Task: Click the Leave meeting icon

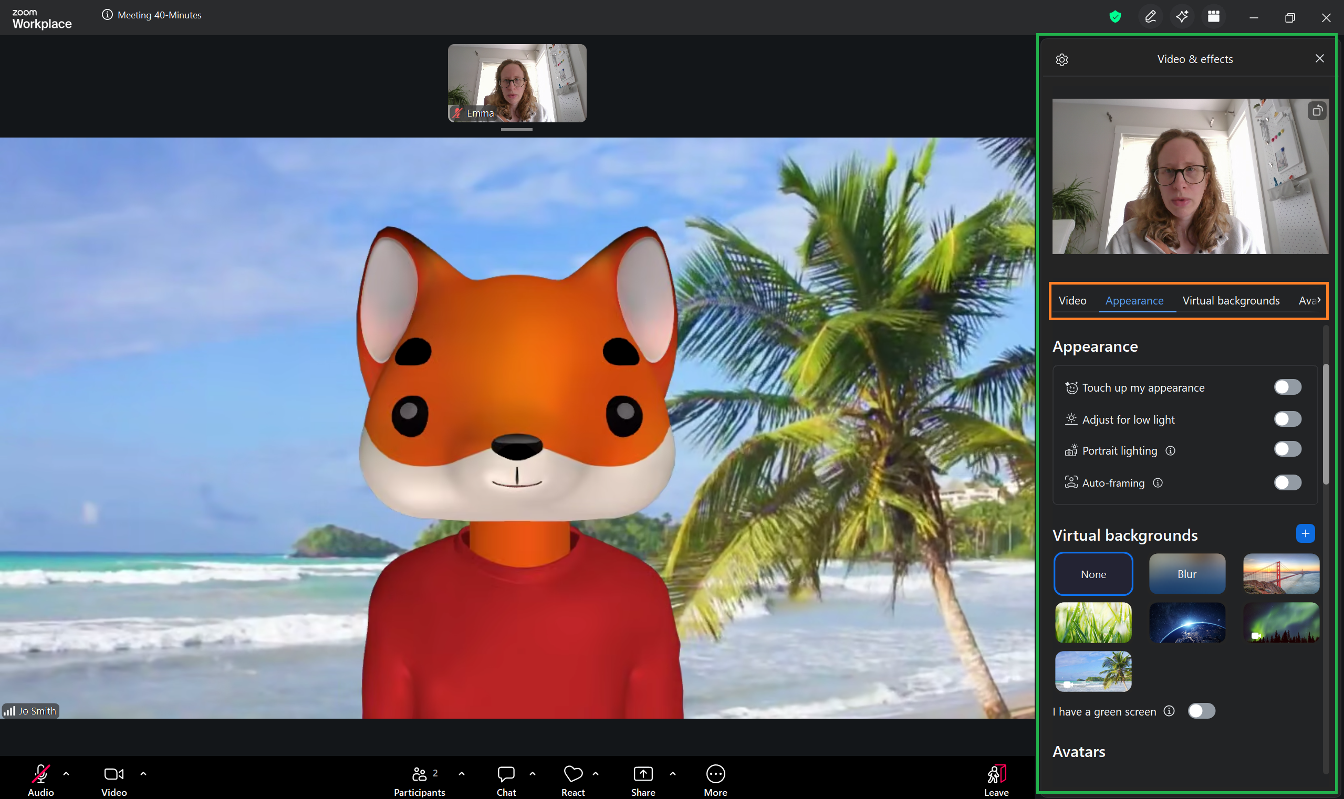Action: tap(996, 774)
